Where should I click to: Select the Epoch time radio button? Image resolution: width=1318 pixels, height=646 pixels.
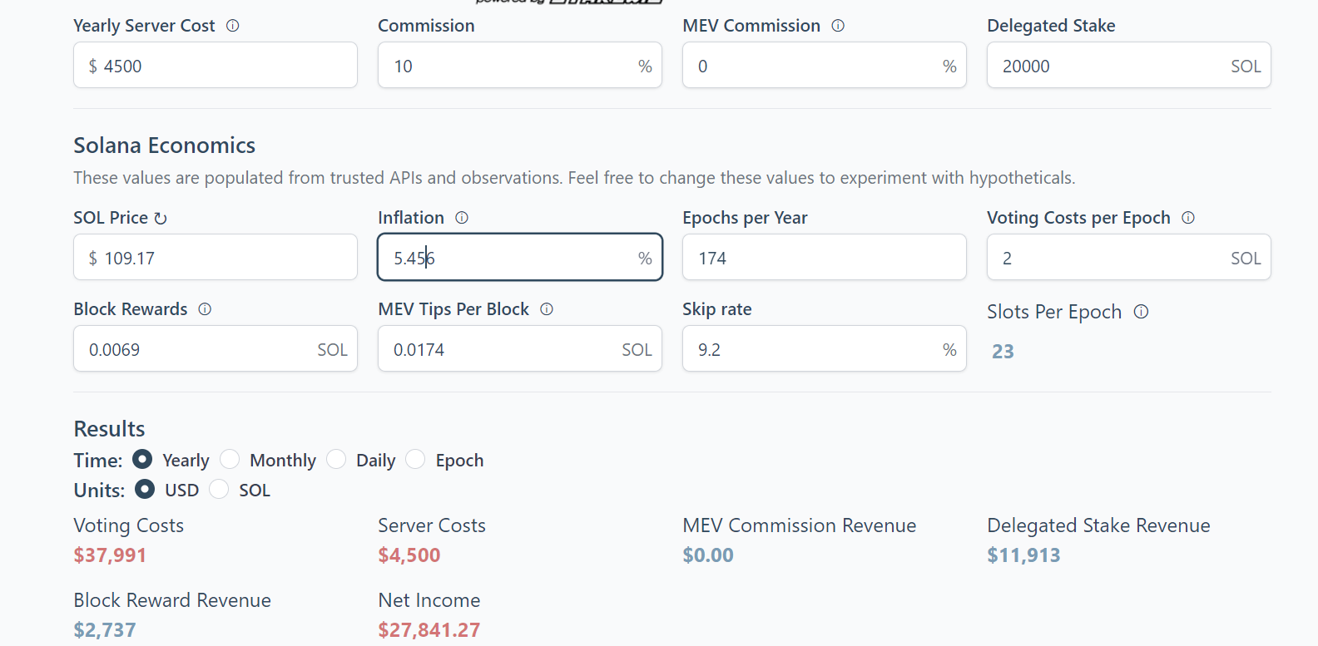(x=415, y=459)
